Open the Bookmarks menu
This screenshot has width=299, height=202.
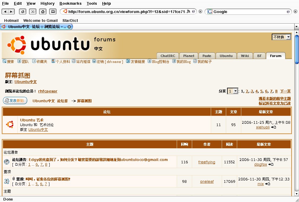(x=70, y=4)
